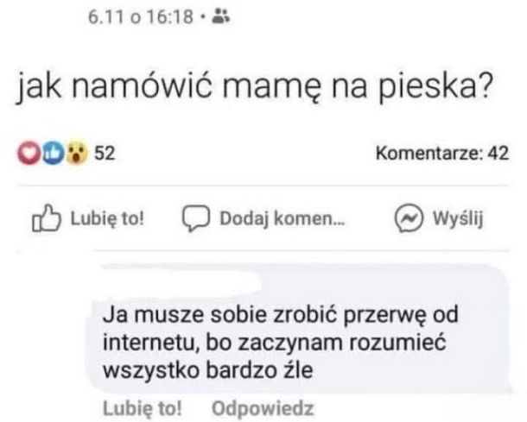Viewport: 527px width, 422px height.
Task: Open the Komentarze: 42 comments link
Action: click(442, 153)
